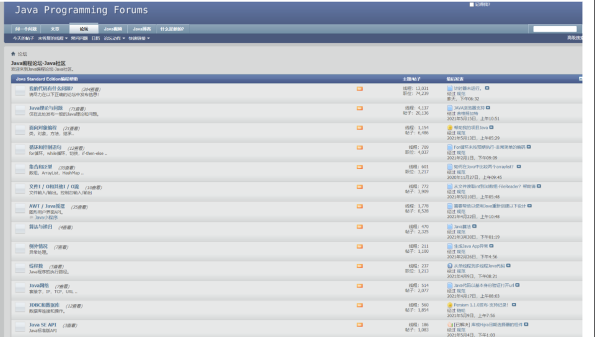Click the search input field in header

(555, 29)
